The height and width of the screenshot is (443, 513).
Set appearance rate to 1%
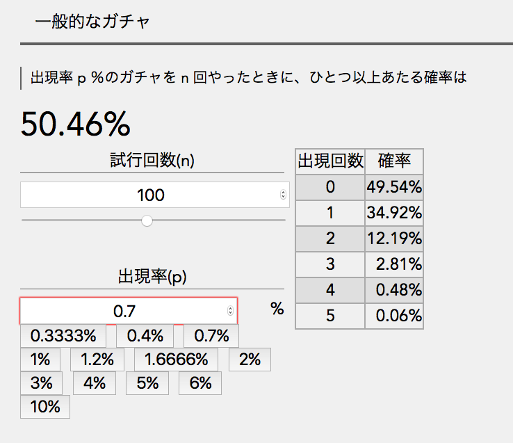[x=40, y=360]
